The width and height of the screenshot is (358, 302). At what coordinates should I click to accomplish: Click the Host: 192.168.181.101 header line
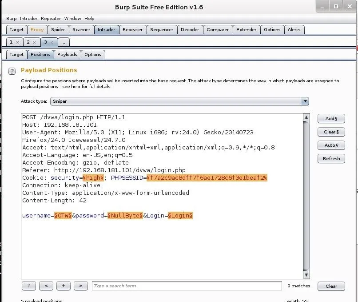click(x=60, y=125)
